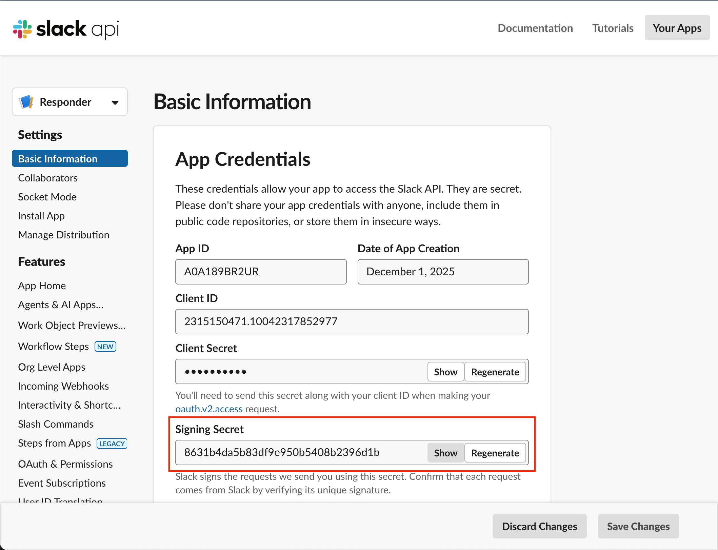Open Your Apps
The height and width of the screenshot is (550, 718).
pyautogui.click(x=677, y=28)
